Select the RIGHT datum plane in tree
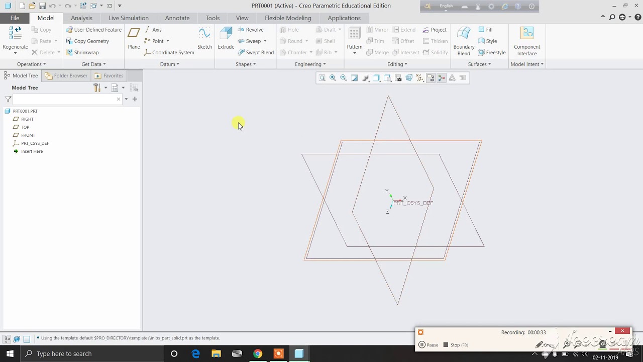The width and height of the screenshot is (643, 362). coord(27,119)
